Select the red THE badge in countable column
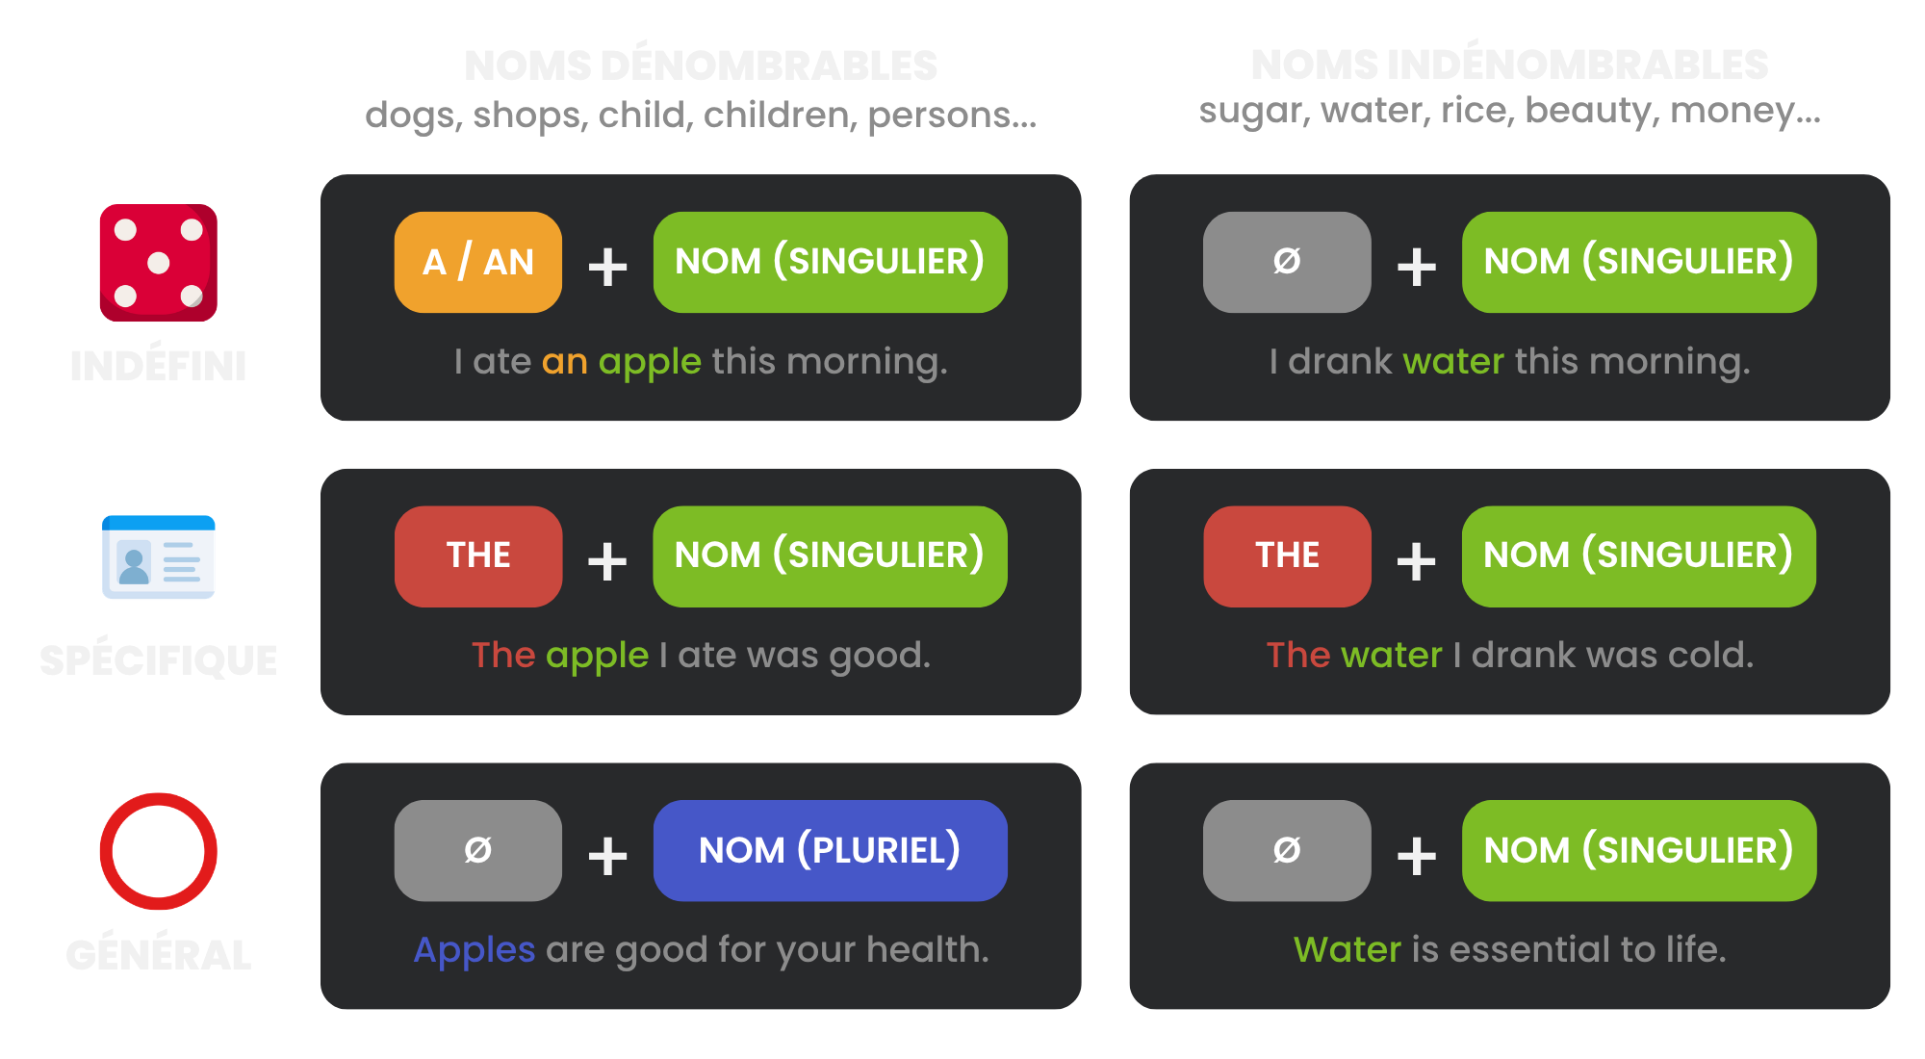 pos(478,556)
